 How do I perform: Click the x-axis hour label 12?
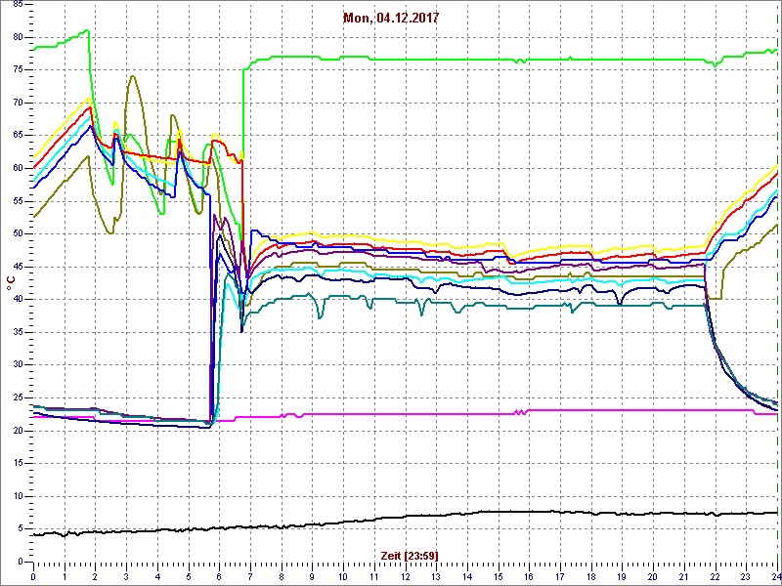coord(405,575)
